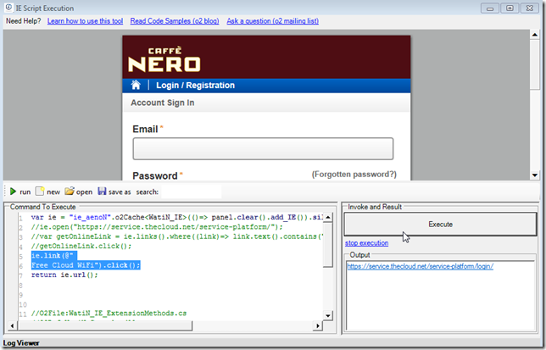Click the IE Script Execution window icon
Image resolution: width=546 pixels, height=350 pixels.
tap(8, 8)
